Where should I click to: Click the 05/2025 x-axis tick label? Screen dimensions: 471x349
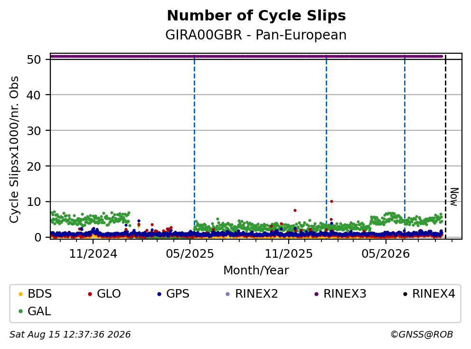(x=190, y=254)
